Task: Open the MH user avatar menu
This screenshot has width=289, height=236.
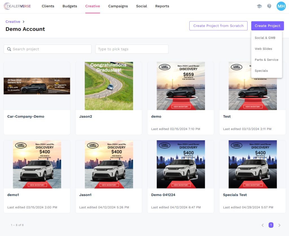Action: tap(281, 6)
